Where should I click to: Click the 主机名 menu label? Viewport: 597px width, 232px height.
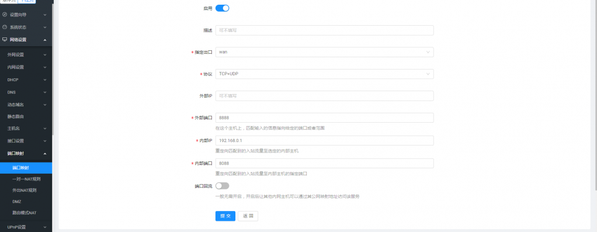pos(13,129)
